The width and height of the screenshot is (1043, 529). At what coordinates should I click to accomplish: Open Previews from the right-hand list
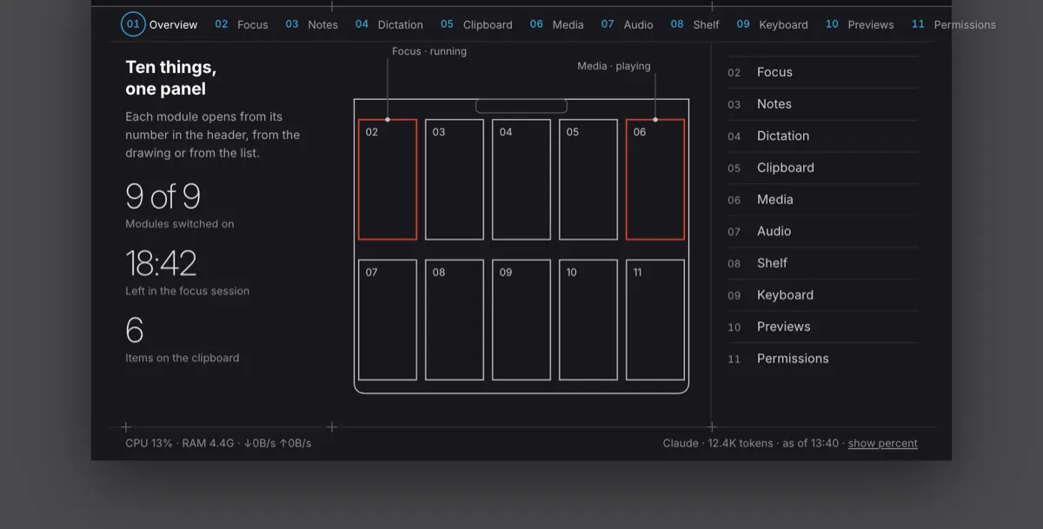822,327
